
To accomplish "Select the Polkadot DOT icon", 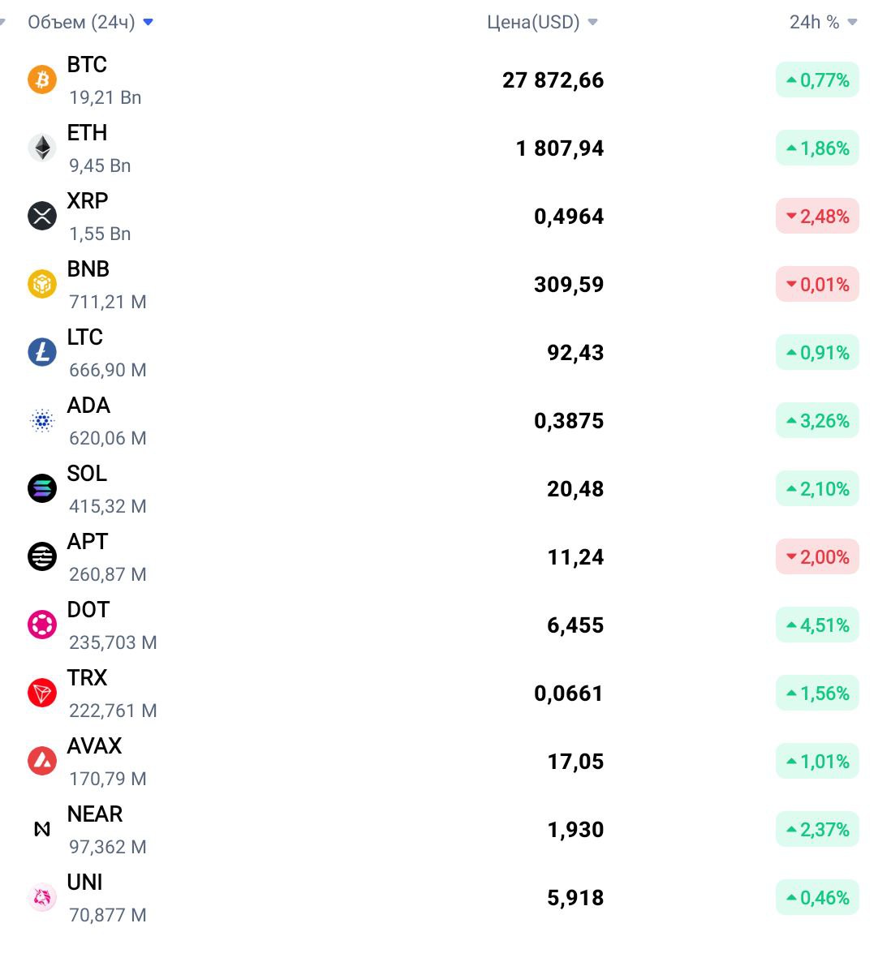I will [42, 625].
